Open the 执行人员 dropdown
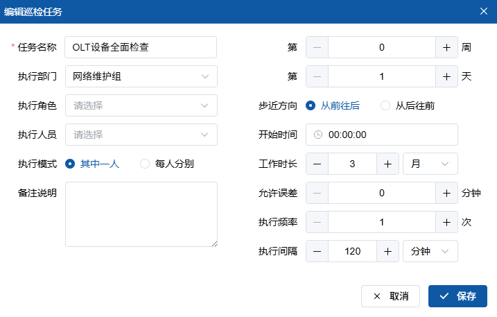This screenshot has height=317, width=497. tap(141, 135)
